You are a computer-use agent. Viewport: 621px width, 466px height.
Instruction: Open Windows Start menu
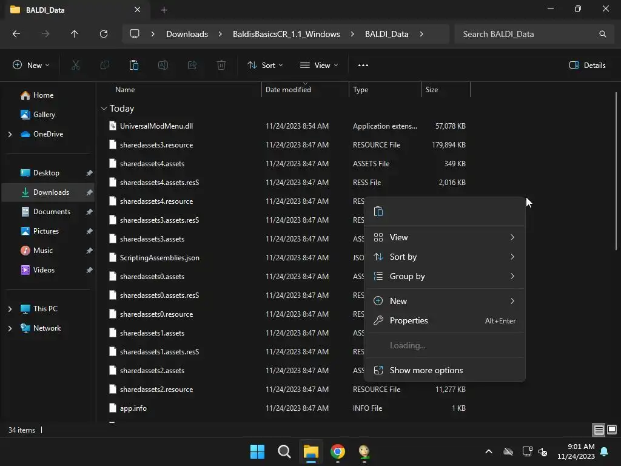click(257, 451)
